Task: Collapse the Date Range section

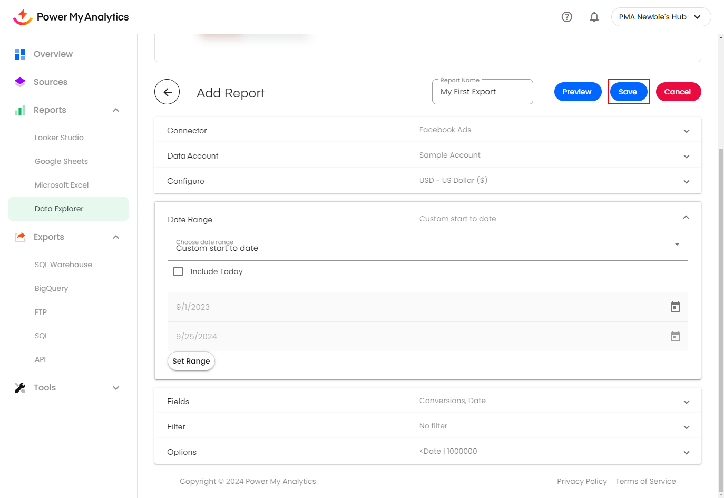Action: coord(686,218)
